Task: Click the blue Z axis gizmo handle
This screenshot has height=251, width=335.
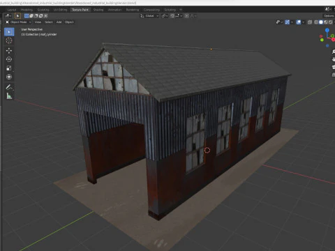Action: coord(327,31)
